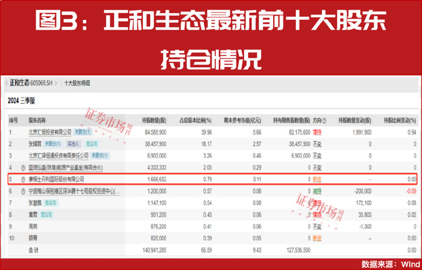Open the help icon beside 方向 header
Screen dimensions: 422x270
tap(324, 121)
